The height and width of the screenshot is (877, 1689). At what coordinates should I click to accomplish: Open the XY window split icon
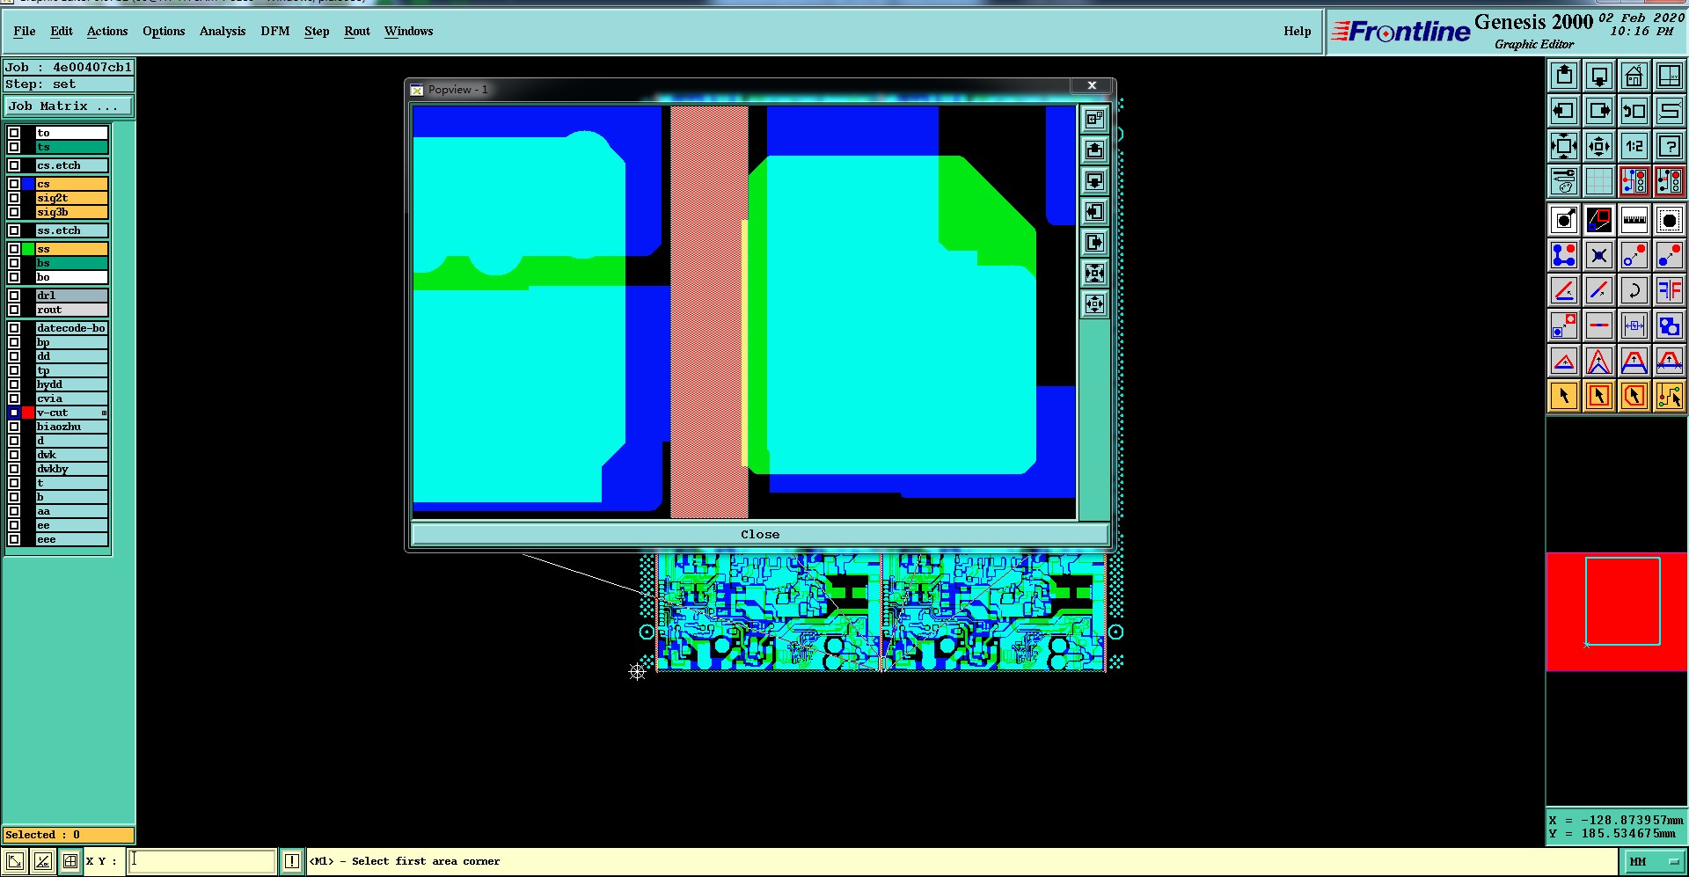click(1670, 76)
